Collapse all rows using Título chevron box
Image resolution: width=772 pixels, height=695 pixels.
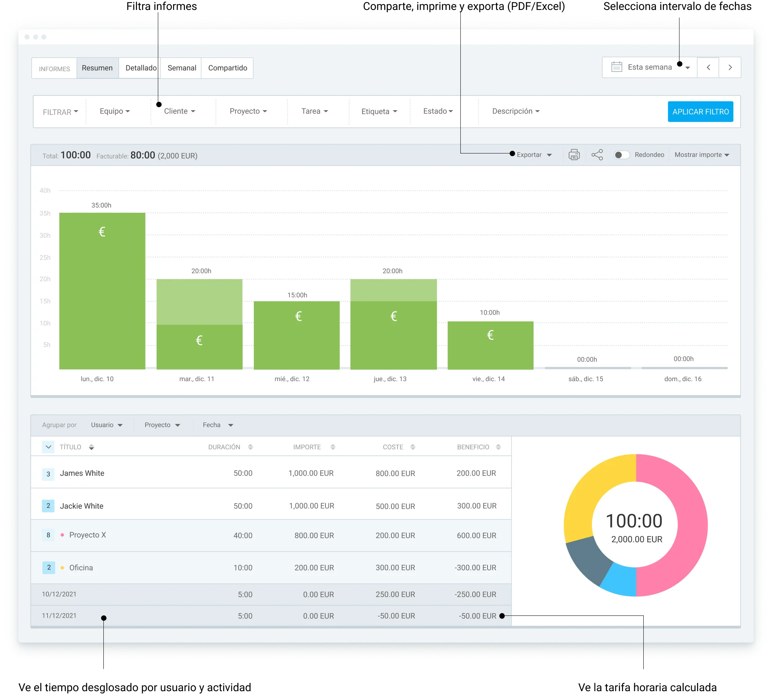click(48, 447)
